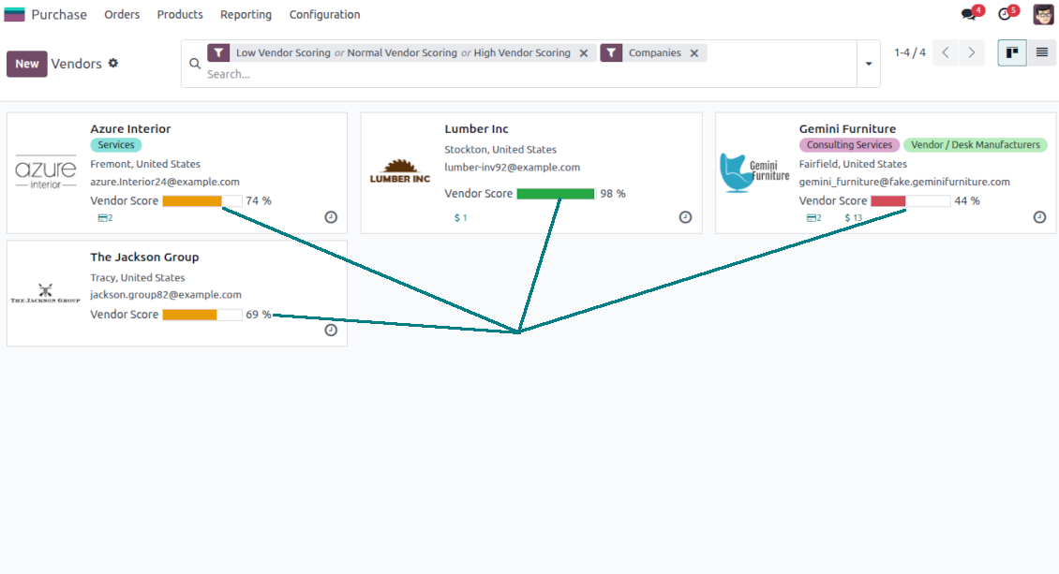The height and width of the screenshot is (574, 1059).
Task: Open the Configuration menu
Action: pyautogui.click(x=325, y=14)
